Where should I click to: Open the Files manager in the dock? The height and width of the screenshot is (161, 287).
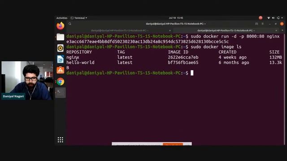[61, 37]
